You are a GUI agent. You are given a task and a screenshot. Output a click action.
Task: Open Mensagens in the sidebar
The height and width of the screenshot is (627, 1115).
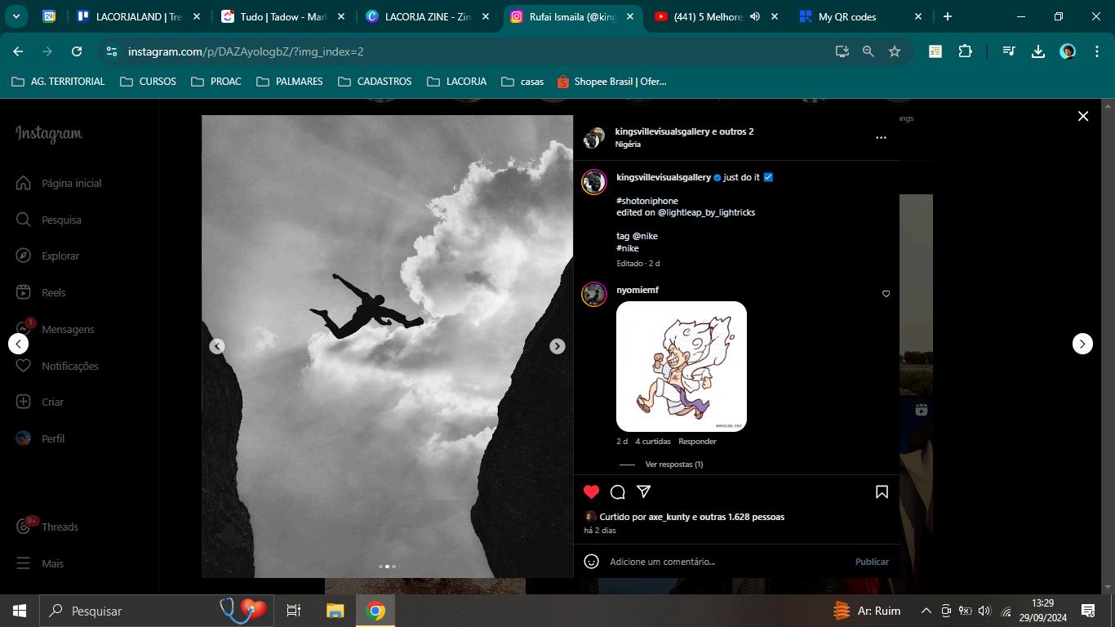tap(56, 329)
